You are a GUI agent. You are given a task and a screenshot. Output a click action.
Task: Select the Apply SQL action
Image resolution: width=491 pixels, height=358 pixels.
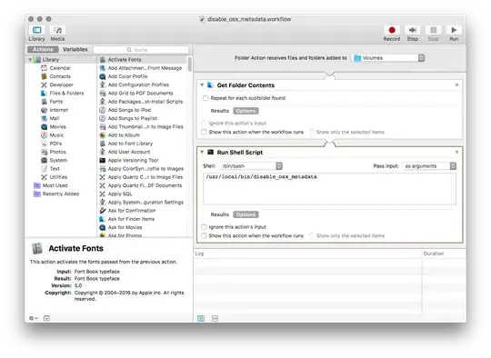(143, 194)
